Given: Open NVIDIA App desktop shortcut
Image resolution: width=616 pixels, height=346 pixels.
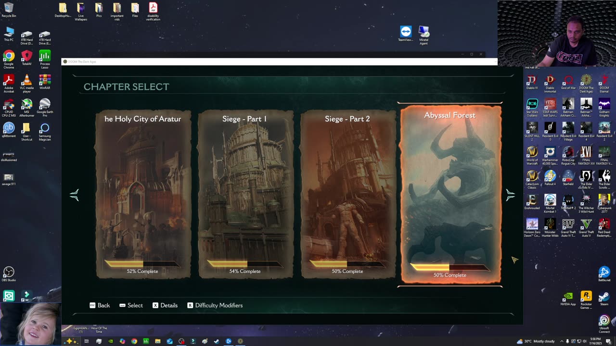Looking at the screenshot, I should (568, 298).
